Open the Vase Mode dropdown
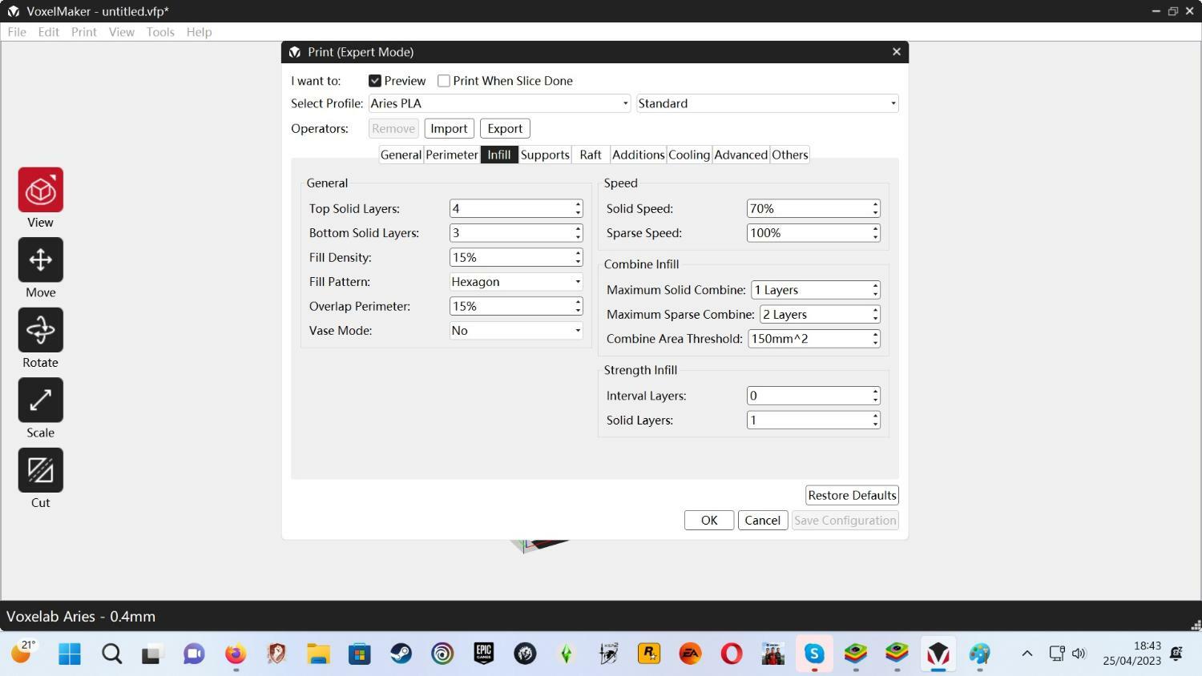Screen dimensions: 1202x676 (516, 331)
